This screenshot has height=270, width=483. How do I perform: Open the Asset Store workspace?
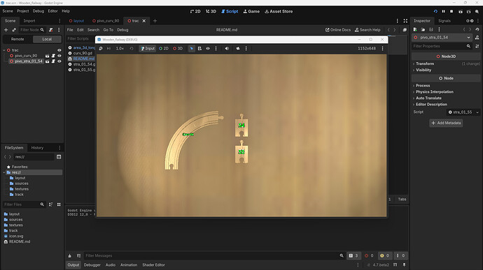pyautogui.click(x=279, y=11)
